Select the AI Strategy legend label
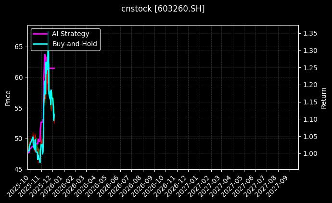 (70, 34)
